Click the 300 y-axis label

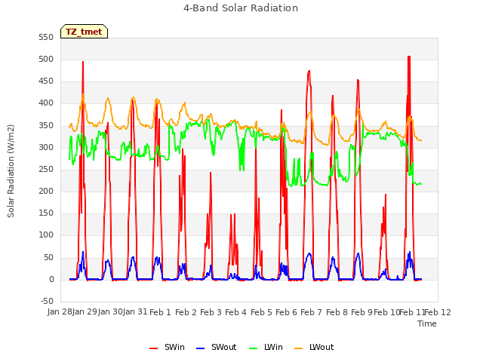coord(46,148)
